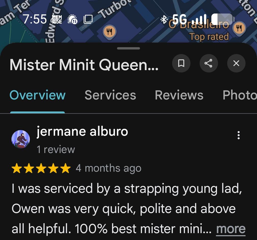
Task: Open the three-dot menu on jermane's review
Action: point(239,135)
